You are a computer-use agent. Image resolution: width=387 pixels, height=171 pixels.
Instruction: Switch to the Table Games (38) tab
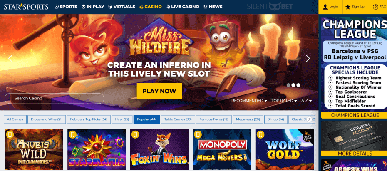(x=178, y=119)
